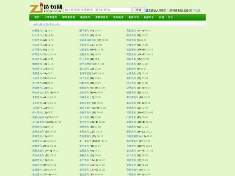Open the 少睡造句 link
This screenshot has height=176, width=235.
pos(131,45)
